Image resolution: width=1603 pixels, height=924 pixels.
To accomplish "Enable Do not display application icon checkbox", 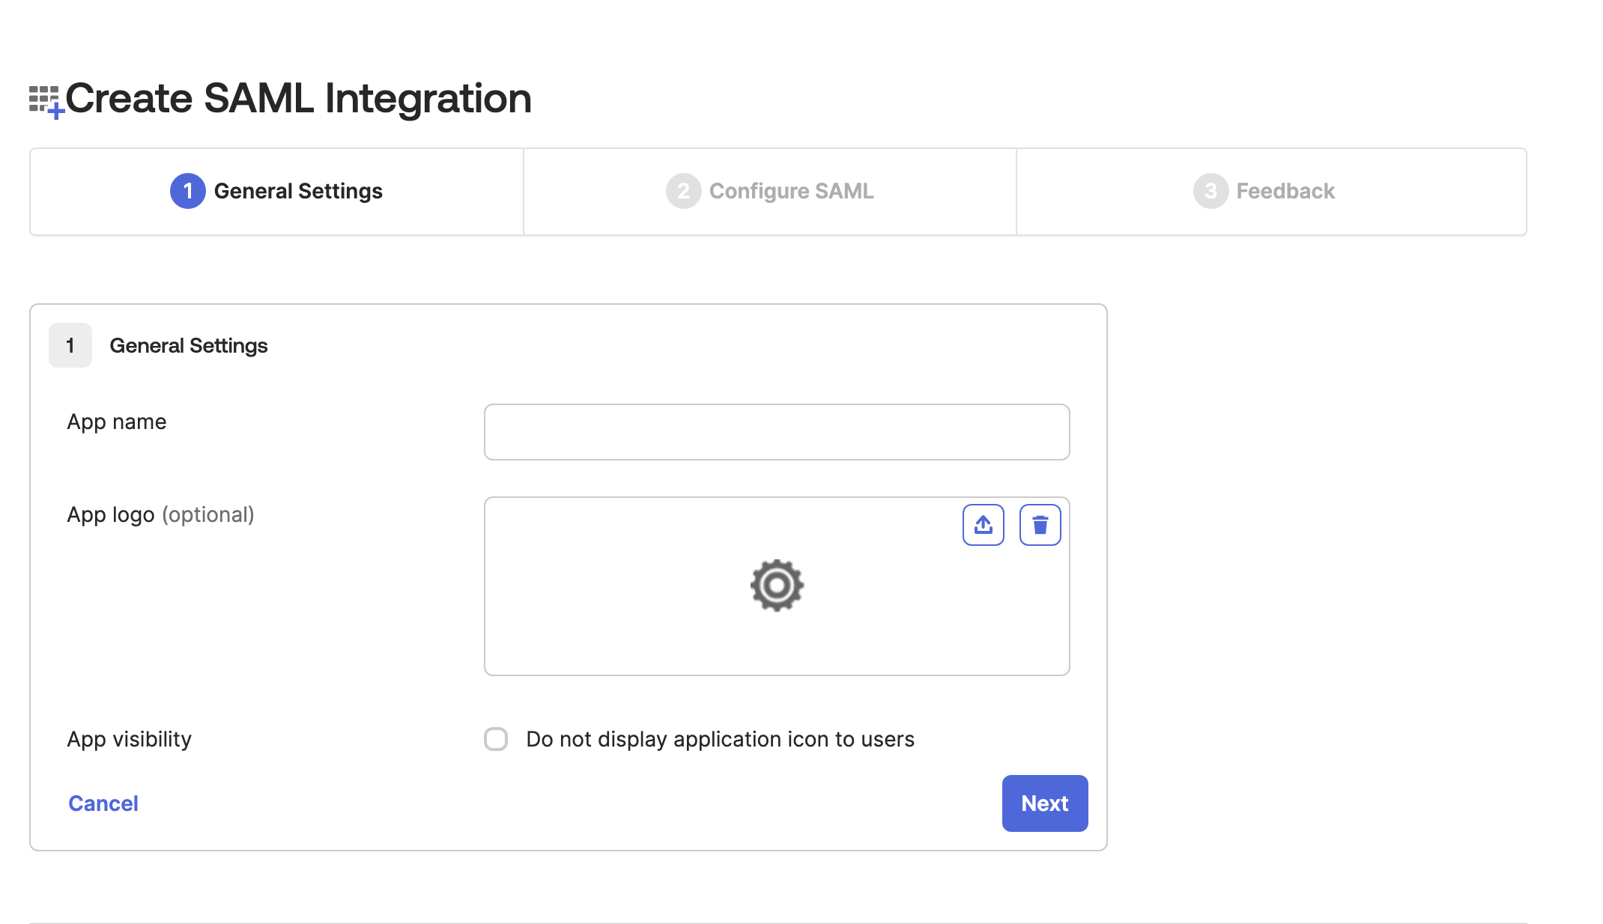I will [x=496, y=739].
